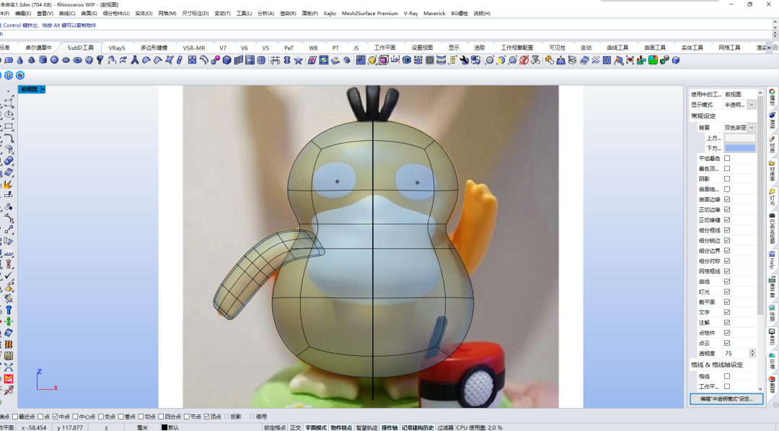
Task: Click the magenta ball stitch icon
Action: (x=215, y=60)
